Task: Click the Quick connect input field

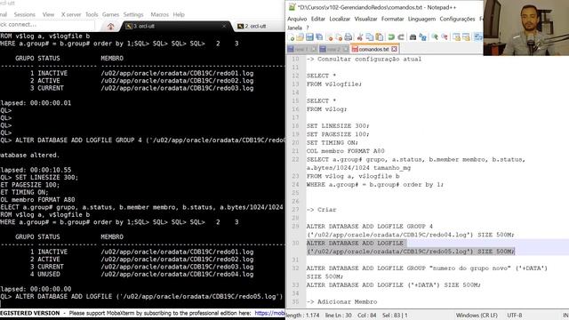Action: (x=46, y=25)
